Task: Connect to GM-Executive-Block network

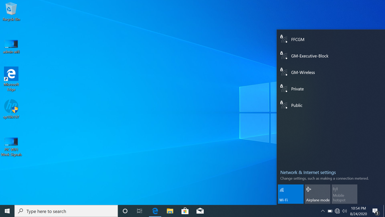Action: coord(309,56)
